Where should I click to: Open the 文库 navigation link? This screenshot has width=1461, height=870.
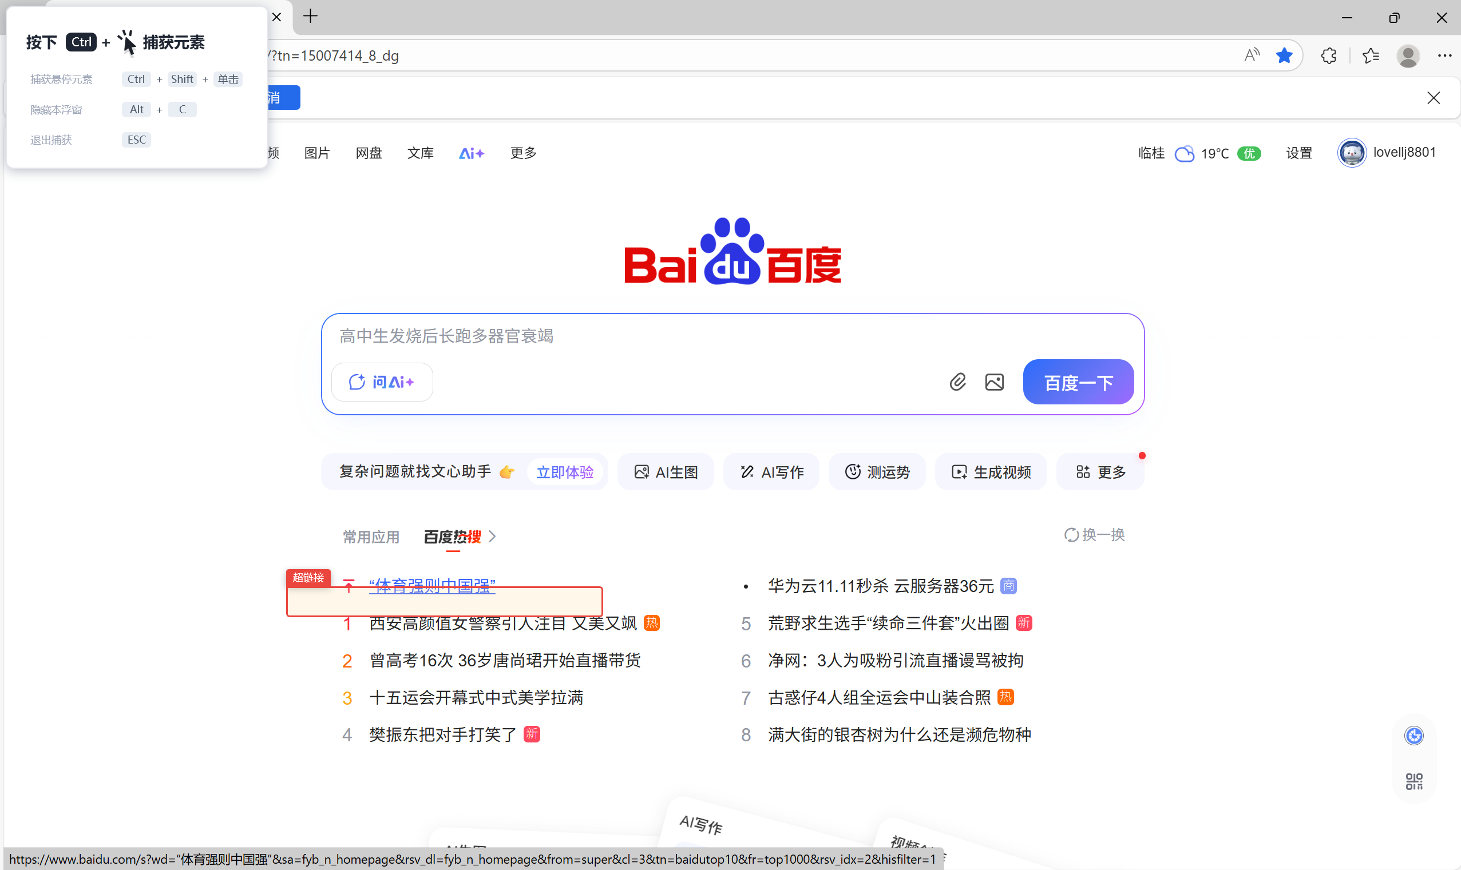pos(421,153)
